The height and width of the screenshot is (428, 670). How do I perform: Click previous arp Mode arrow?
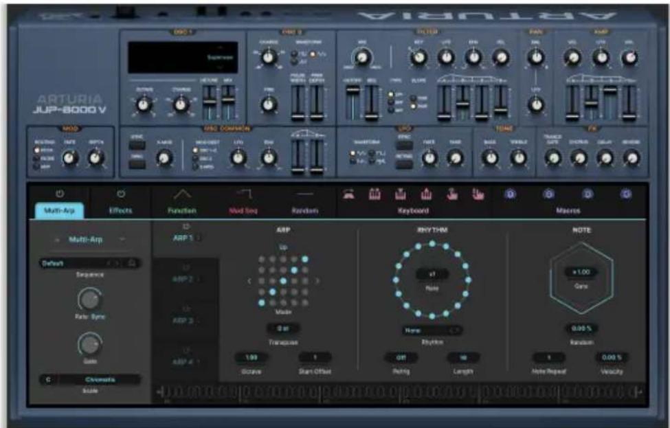pos(249,281)
